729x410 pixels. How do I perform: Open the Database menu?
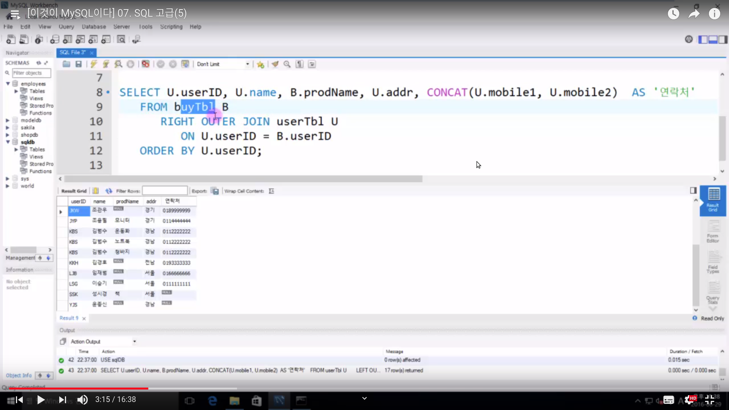point(94,27)
